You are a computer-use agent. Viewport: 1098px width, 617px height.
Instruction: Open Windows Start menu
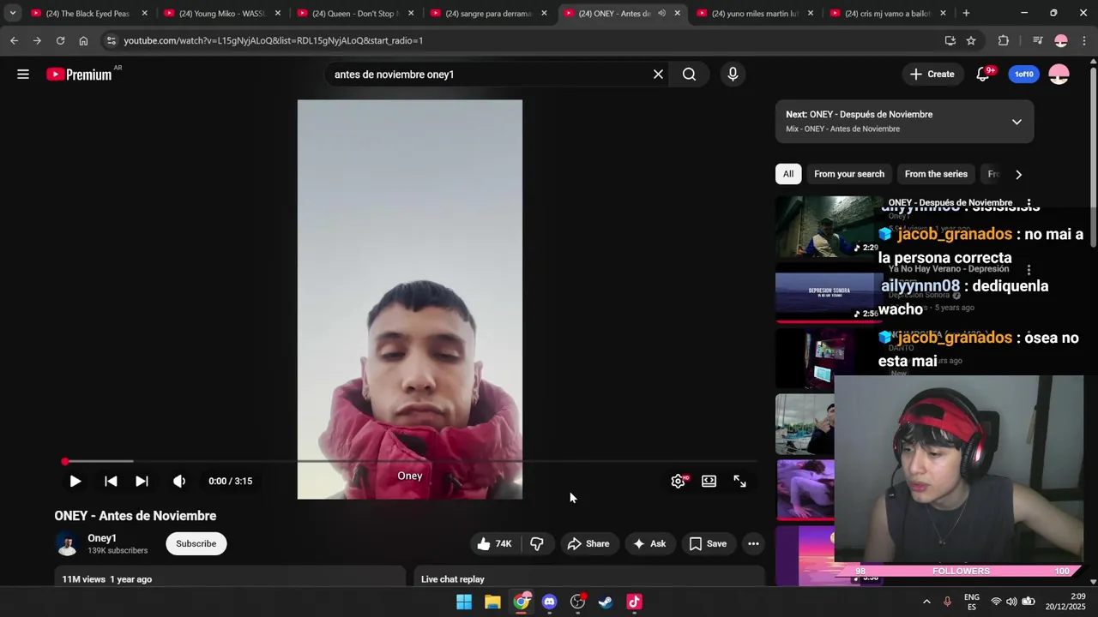coord(464,602)
